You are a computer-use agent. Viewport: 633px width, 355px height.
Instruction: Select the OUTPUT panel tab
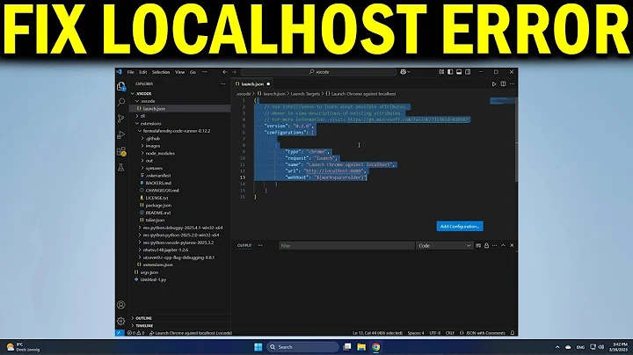244,245
